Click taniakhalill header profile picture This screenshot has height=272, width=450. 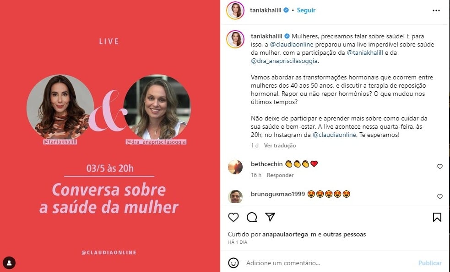235,10
